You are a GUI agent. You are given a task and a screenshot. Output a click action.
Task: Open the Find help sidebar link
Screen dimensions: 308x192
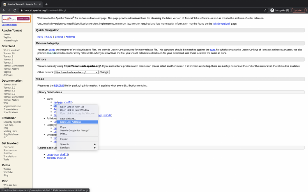coord(8,125)
